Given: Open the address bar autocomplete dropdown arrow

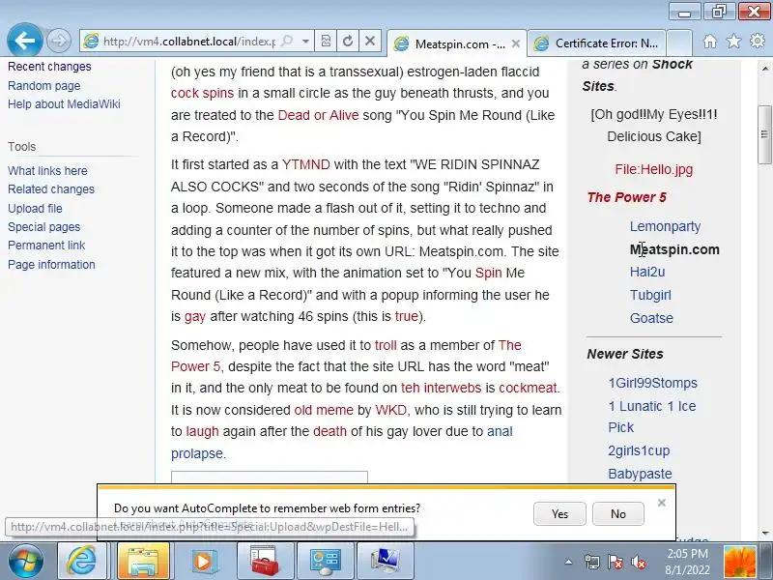Looking at the screenshot, I should (x=305, y=41).
